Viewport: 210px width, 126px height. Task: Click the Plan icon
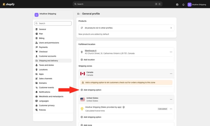click(x=37, y=34)
